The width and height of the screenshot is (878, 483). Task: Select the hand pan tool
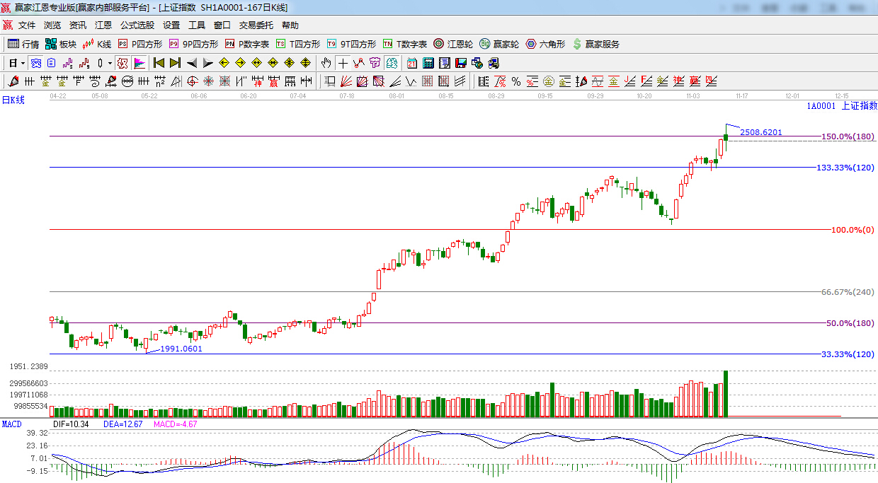point(326,63)
